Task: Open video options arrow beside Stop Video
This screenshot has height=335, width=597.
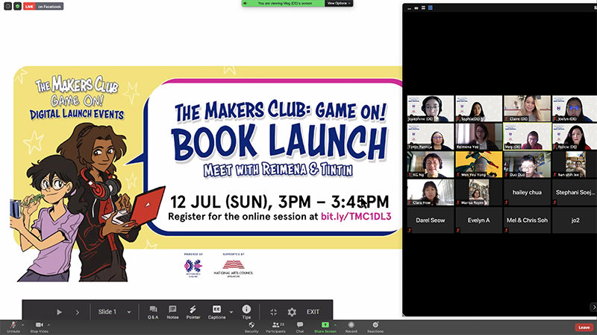Action: [x=49, y=325]
